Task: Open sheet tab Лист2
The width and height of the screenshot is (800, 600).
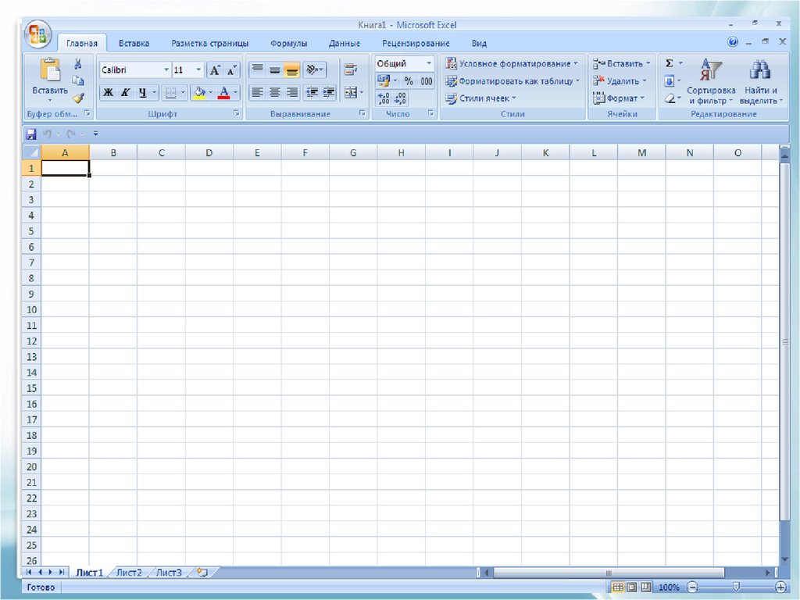Action: pyautogui.click(x=129, y=573)
